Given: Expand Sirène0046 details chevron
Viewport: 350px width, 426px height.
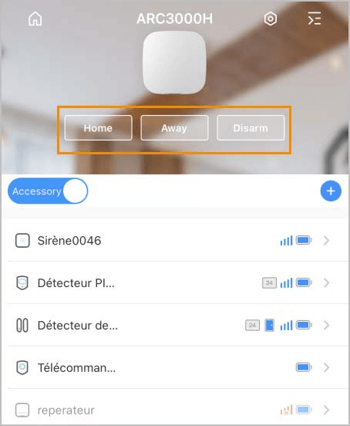Looking at the screenshot, I should pos(327,241).
